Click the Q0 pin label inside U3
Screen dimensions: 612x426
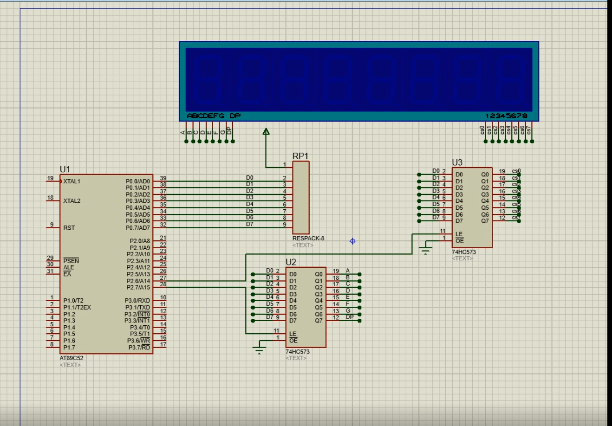pos(485,175)
